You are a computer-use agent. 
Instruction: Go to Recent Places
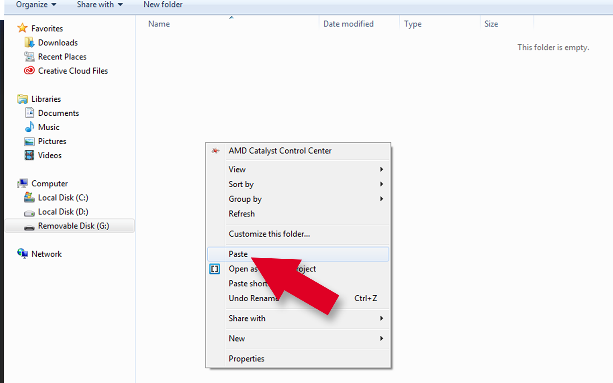click(62, 57)
